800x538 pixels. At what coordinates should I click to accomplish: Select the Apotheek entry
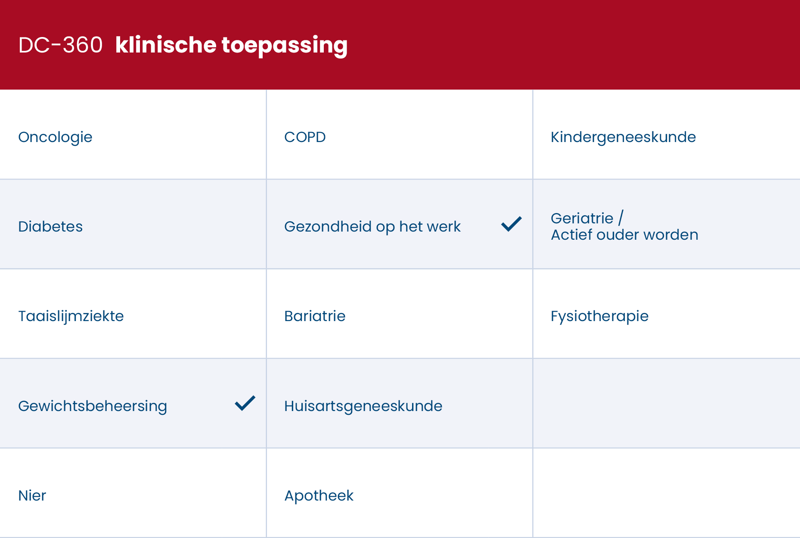pyautogui.click(x=319, y=496)
